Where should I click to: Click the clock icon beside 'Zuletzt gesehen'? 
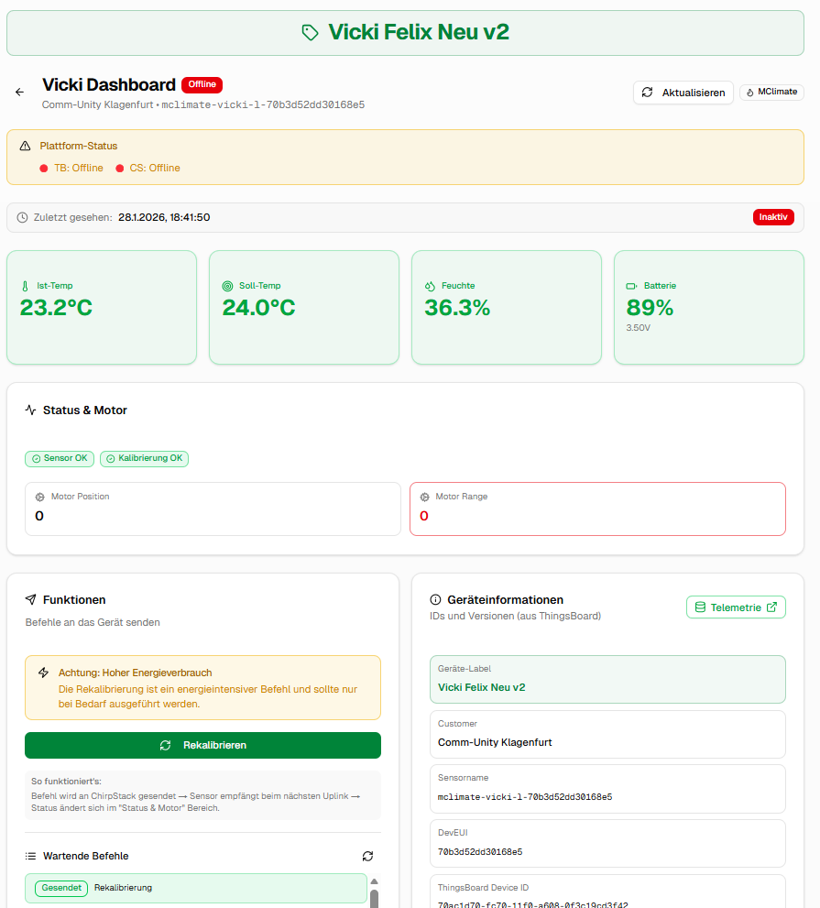20,217
